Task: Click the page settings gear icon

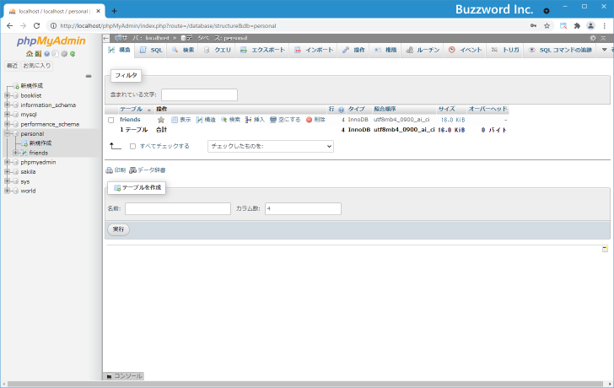Action: point(592,38)
